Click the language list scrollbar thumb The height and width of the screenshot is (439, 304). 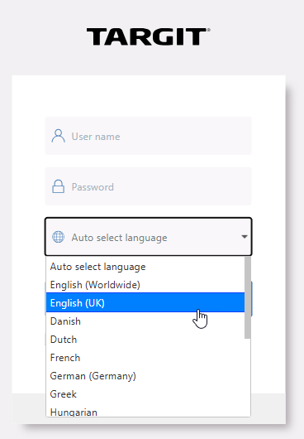(247, 297)
